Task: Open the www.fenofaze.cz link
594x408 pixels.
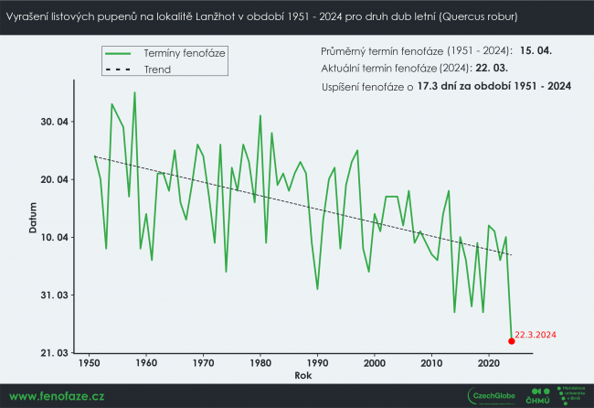Action: point(57,396)
